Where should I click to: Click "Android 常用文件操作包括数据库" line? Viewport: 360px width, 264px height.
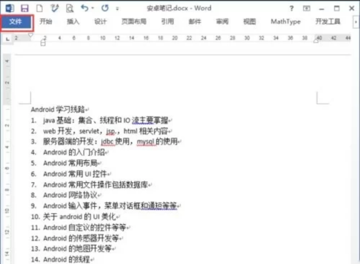tap(96, 185)
